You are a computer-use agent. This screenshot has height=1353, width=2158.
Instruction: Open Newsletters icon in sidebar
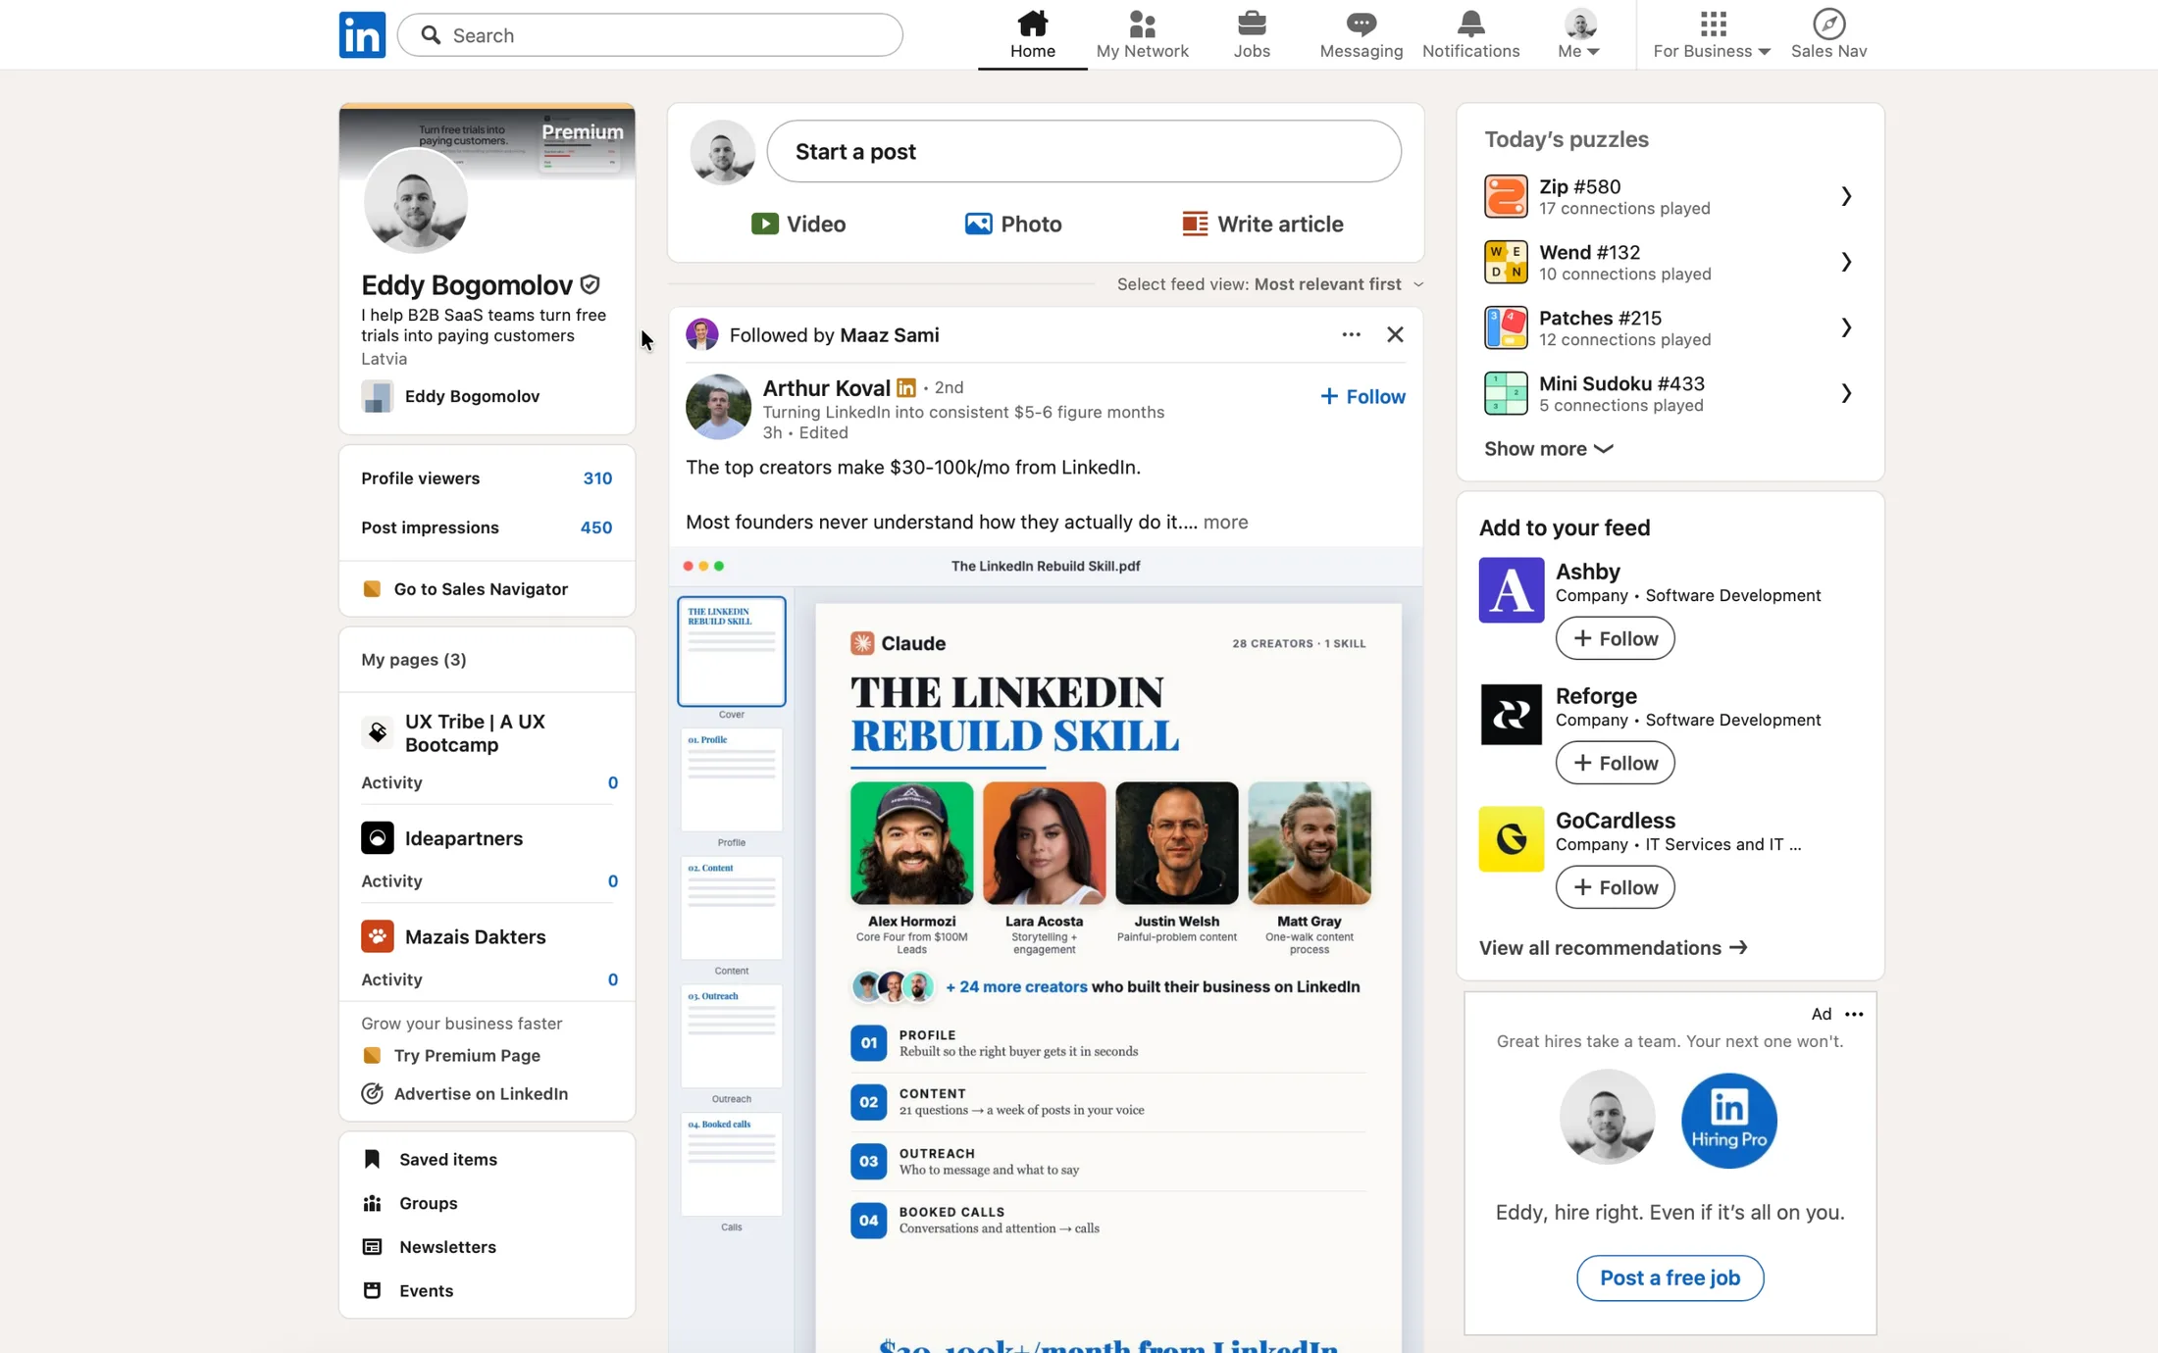(372, 1247)
